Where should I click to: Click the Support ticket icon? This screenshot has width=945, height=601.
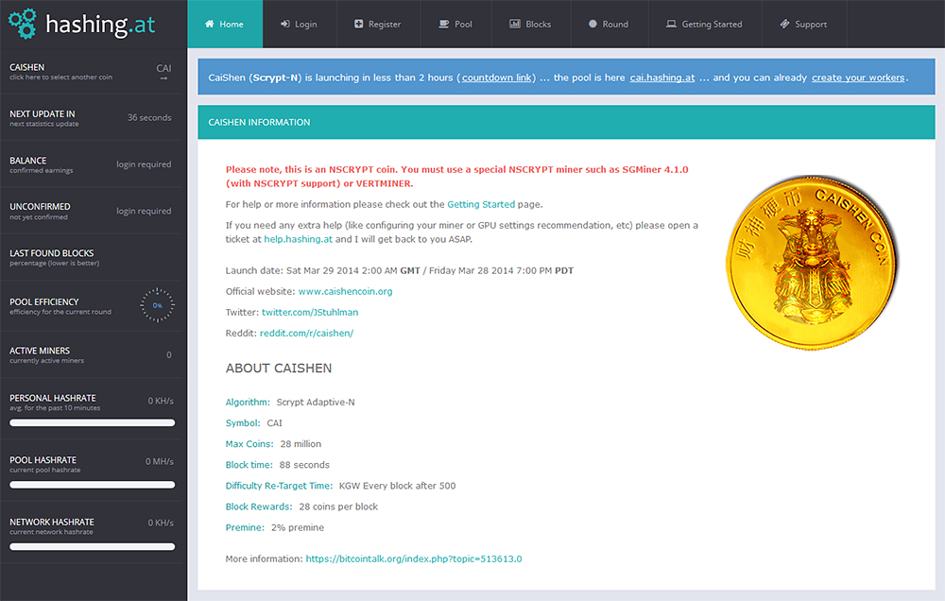tap(784, 25)
